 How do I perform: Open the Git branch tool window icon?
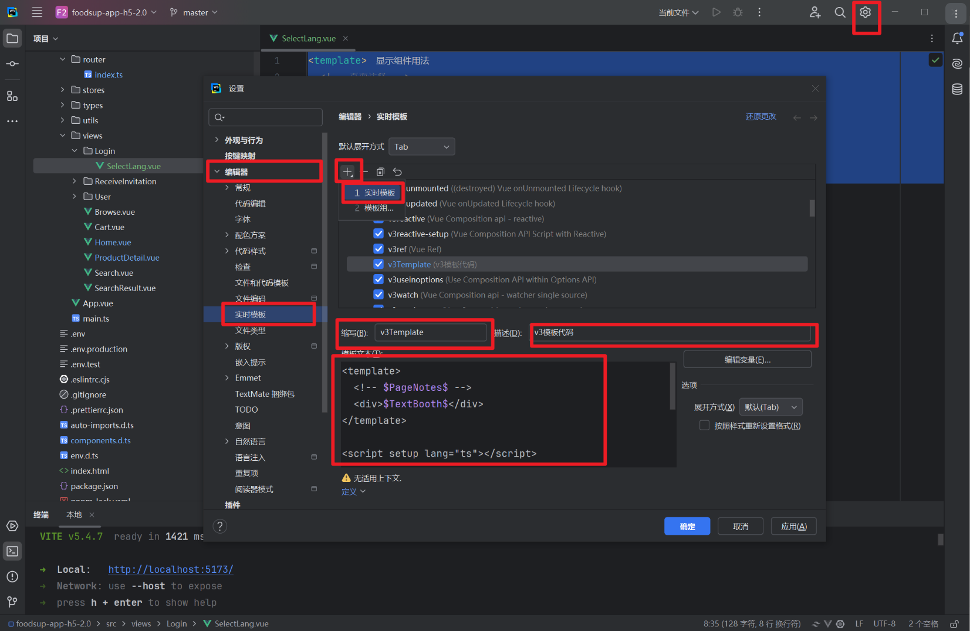12,602
